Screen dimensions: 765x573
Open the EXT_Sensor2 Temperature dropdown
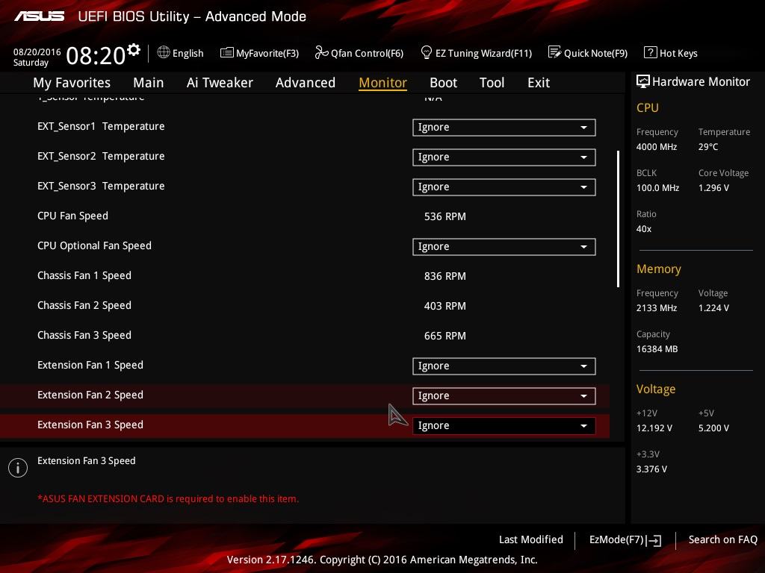coord(504,157)
